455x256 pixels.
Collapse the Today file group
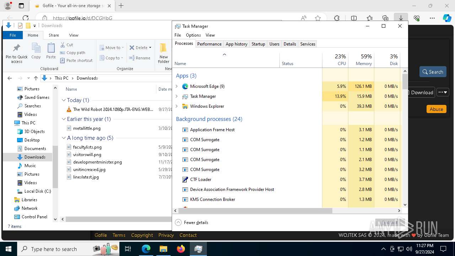[64, 100]
